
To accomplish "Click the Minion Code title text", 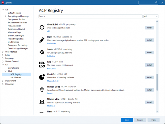I will coord(54,87).
